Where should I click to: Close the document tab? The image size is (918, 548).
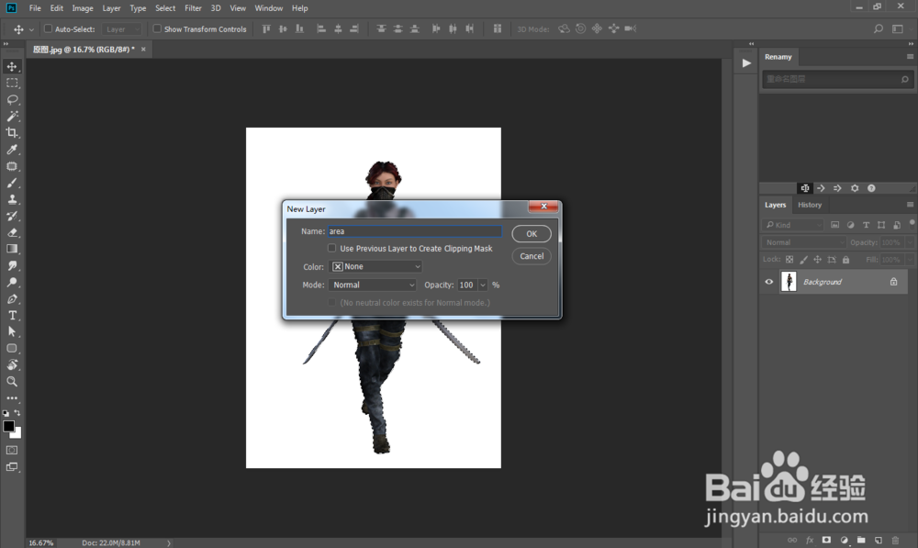[x=143, y=50]
